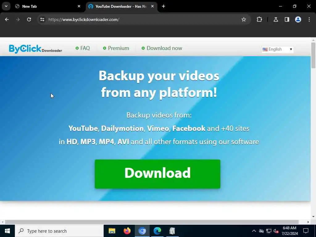Open Chrome Labs flask icon
The height and width of the screenshot is (237, 316).
[x=276, y=19]
